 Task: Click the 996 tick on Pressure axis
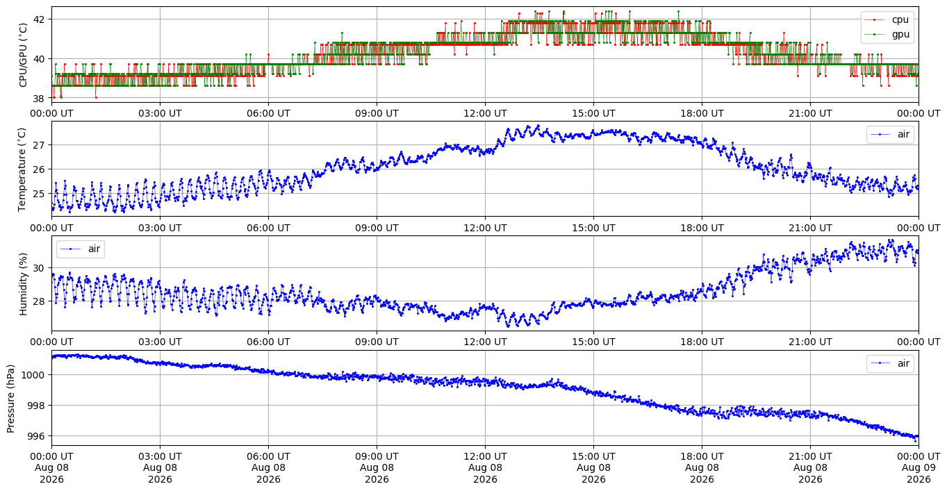(x=38, y=437)
